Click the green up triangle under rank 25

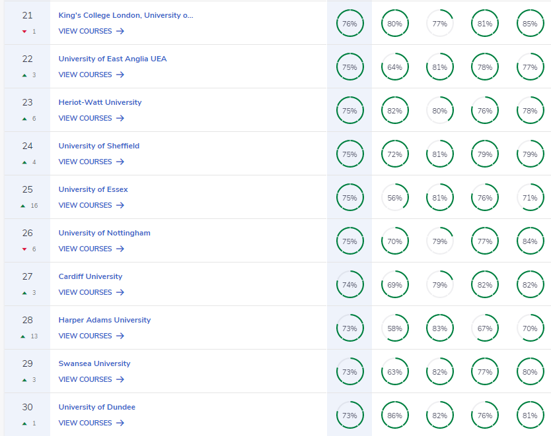click(x=23, y=206)
